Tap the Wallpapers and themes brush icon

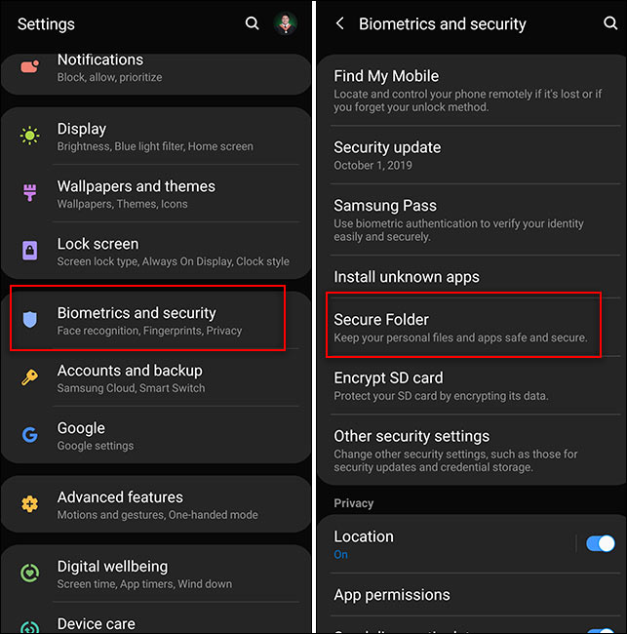29,193
